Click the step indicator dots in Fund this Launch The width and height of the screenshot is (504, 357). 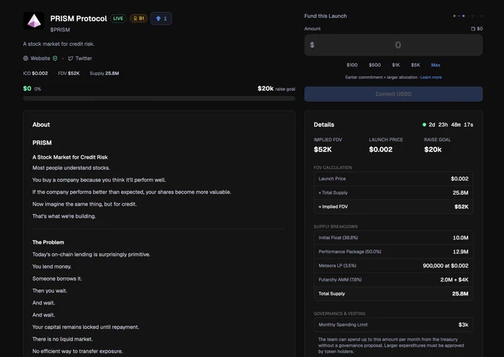click(x=468, y=16)
